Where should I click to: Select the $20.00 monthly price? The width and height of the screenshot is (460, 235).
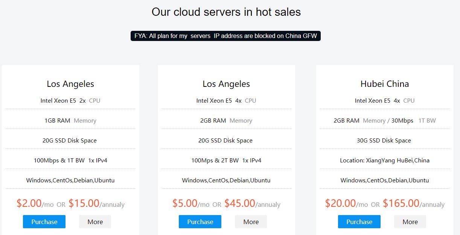[x=340, y=203]
